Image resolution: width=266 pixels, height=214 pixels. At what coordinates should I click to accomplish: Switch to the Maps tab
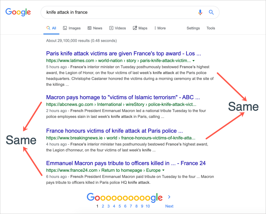[x=140, y=28]
